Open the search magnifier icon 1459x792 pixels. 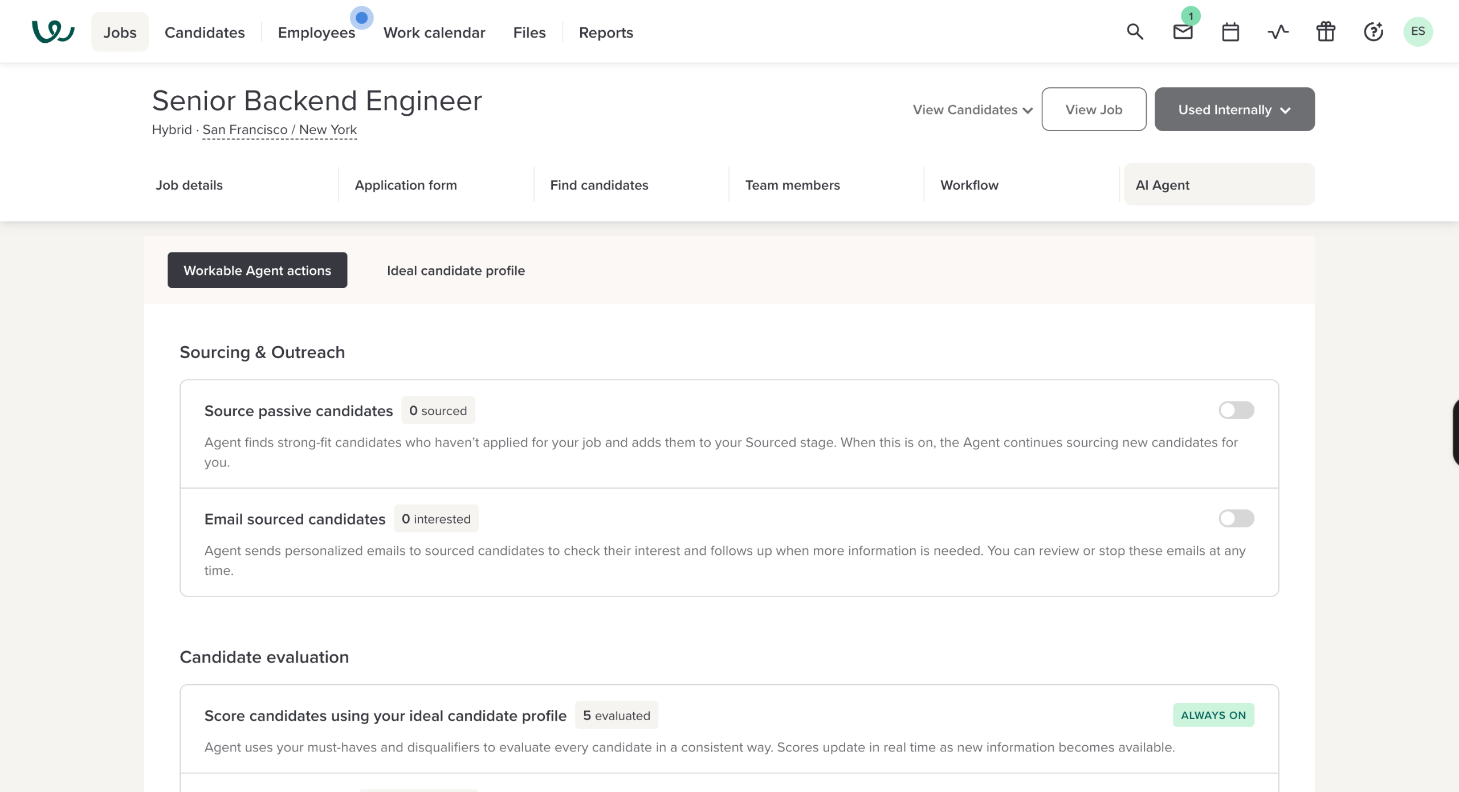[1135, 31]
